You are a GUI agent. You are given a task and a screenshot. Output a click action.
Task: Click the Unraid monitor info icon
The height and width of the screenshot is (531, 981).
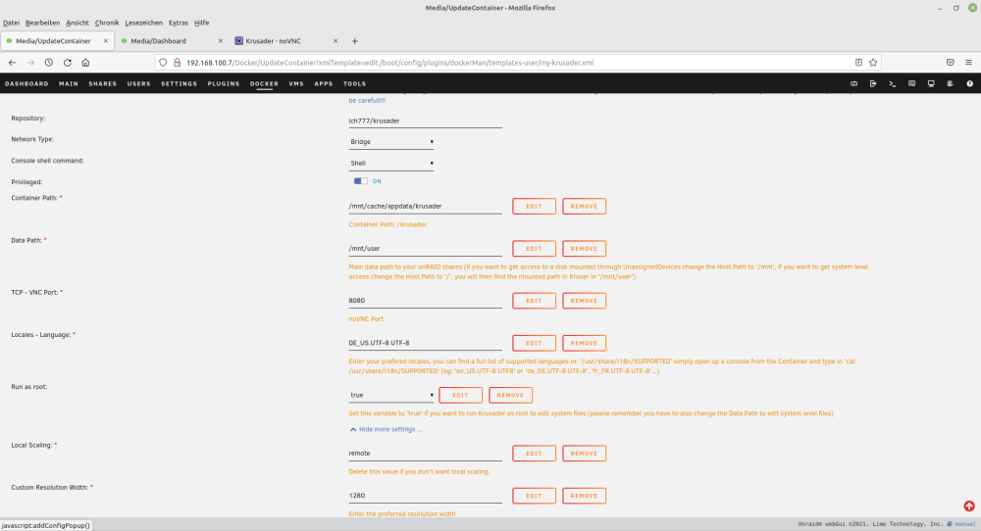click(931, 83)
